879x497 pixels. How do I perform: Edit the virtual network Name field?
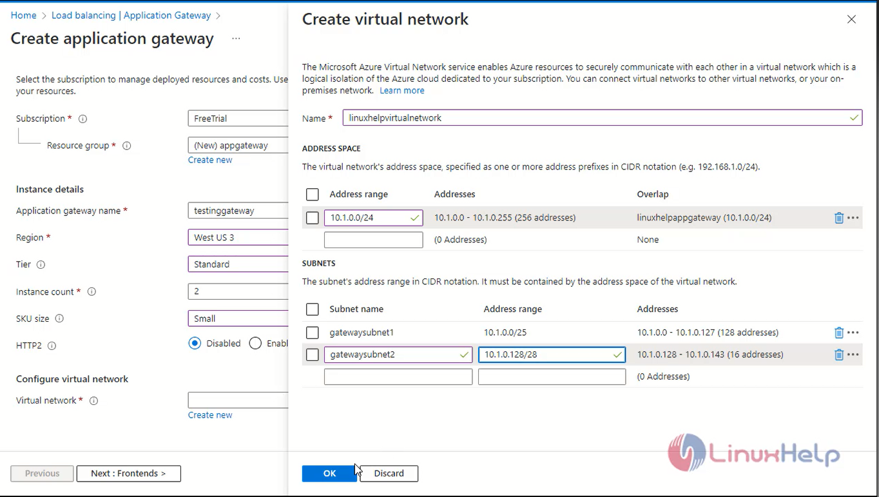click(x=603, y=118)
